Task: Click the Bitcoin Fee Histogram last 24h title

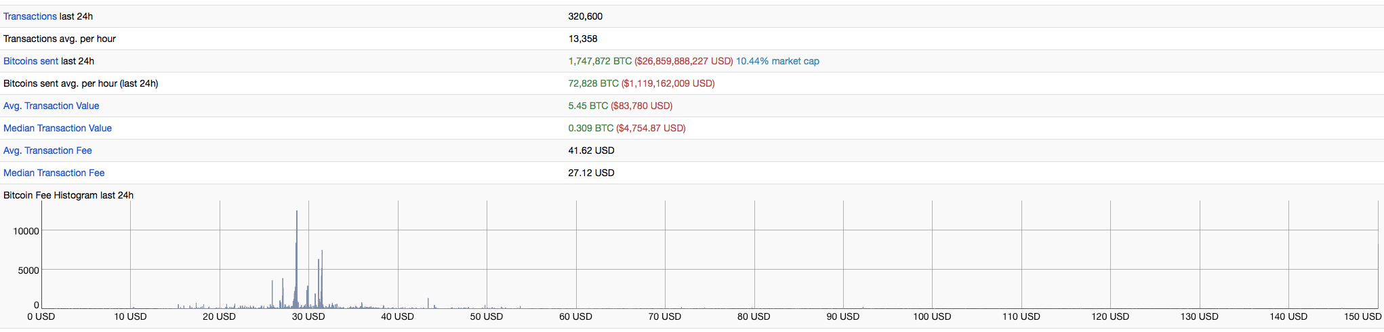Action: tap(68, 195)
